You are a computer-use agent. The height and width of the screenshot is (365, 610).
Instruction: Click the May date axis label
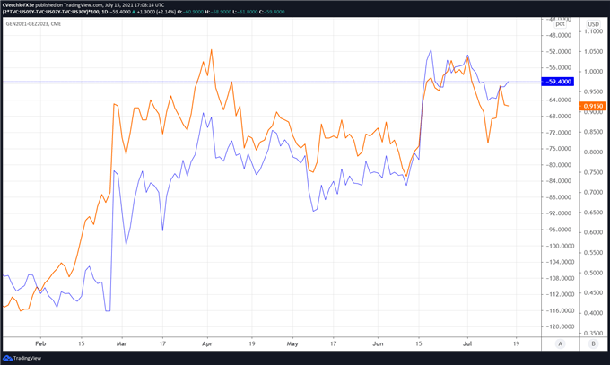pyautogui.click(x=292, y=343)
